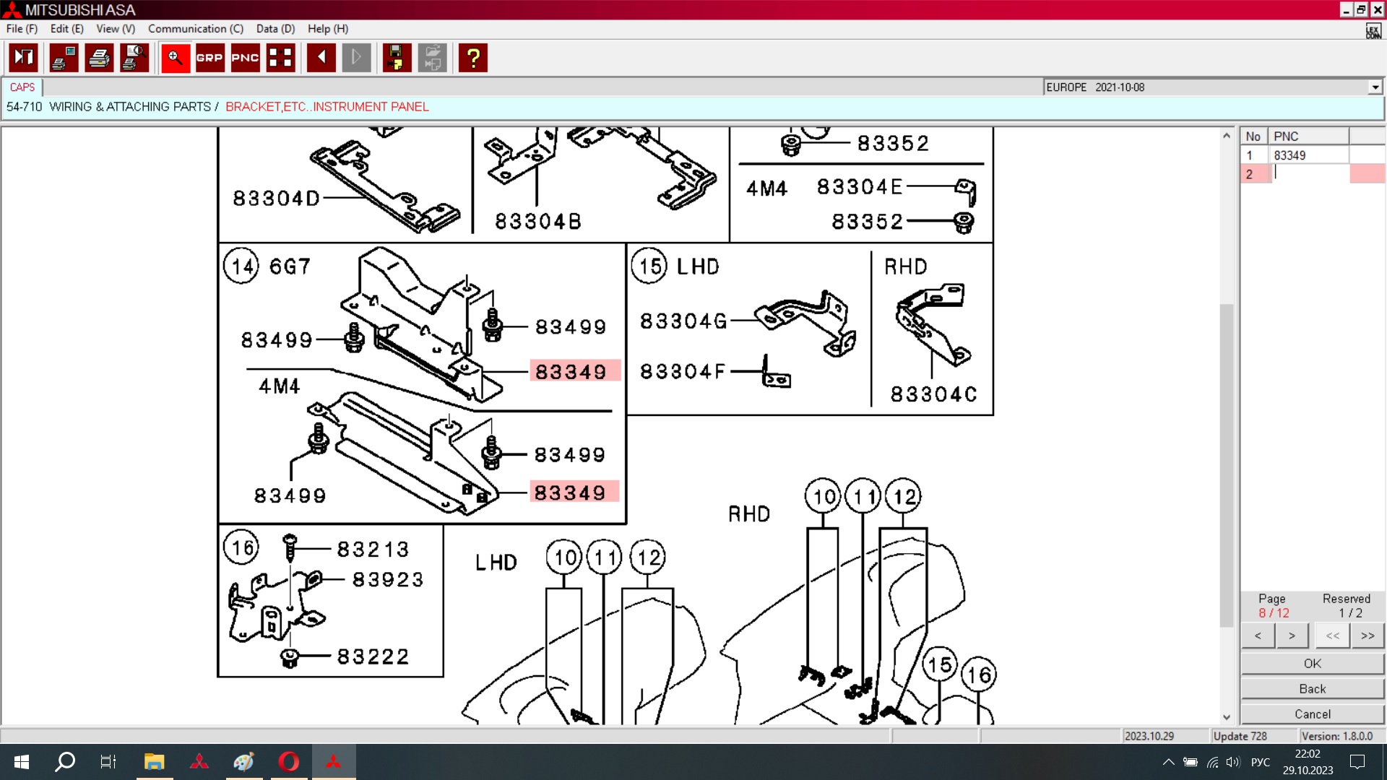
Task: Click the GRP toolbar button
Action: click(209, 58)
